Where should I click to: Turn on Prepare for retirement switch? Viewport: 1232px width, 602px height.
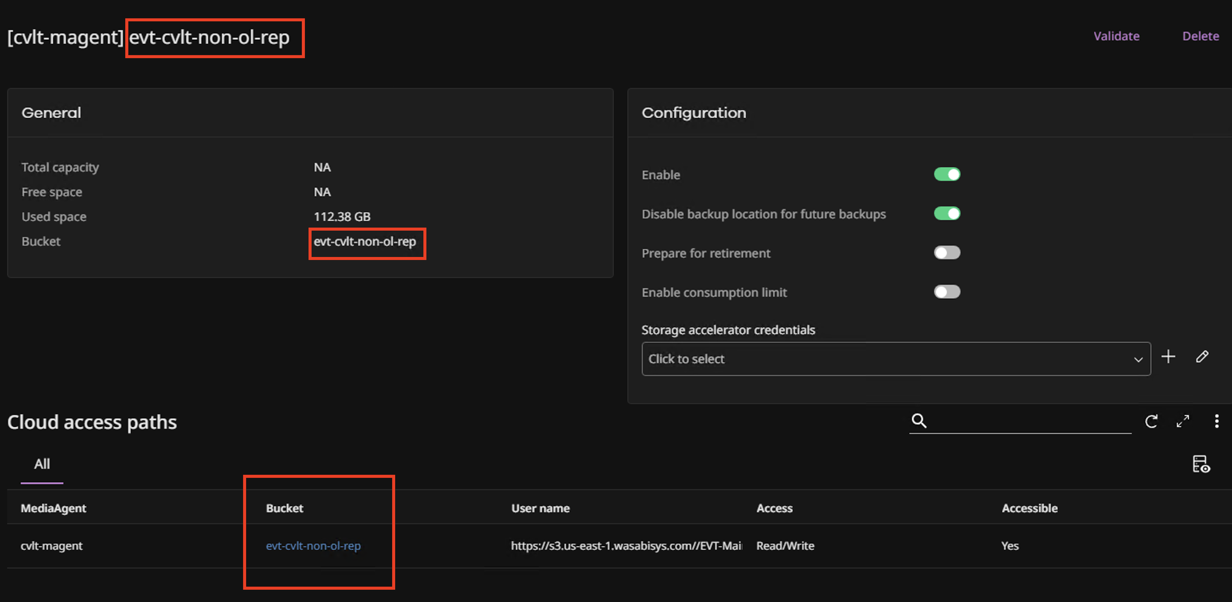(947, 253)
